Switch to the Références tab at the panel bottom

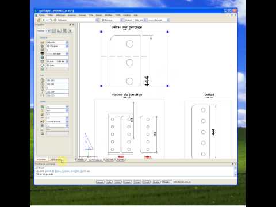55,159
